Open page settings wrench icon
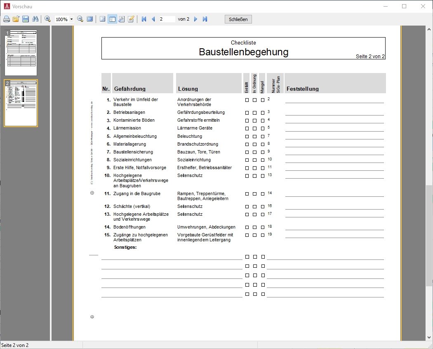This screenshot has width=433, height=349. (122, 19)
